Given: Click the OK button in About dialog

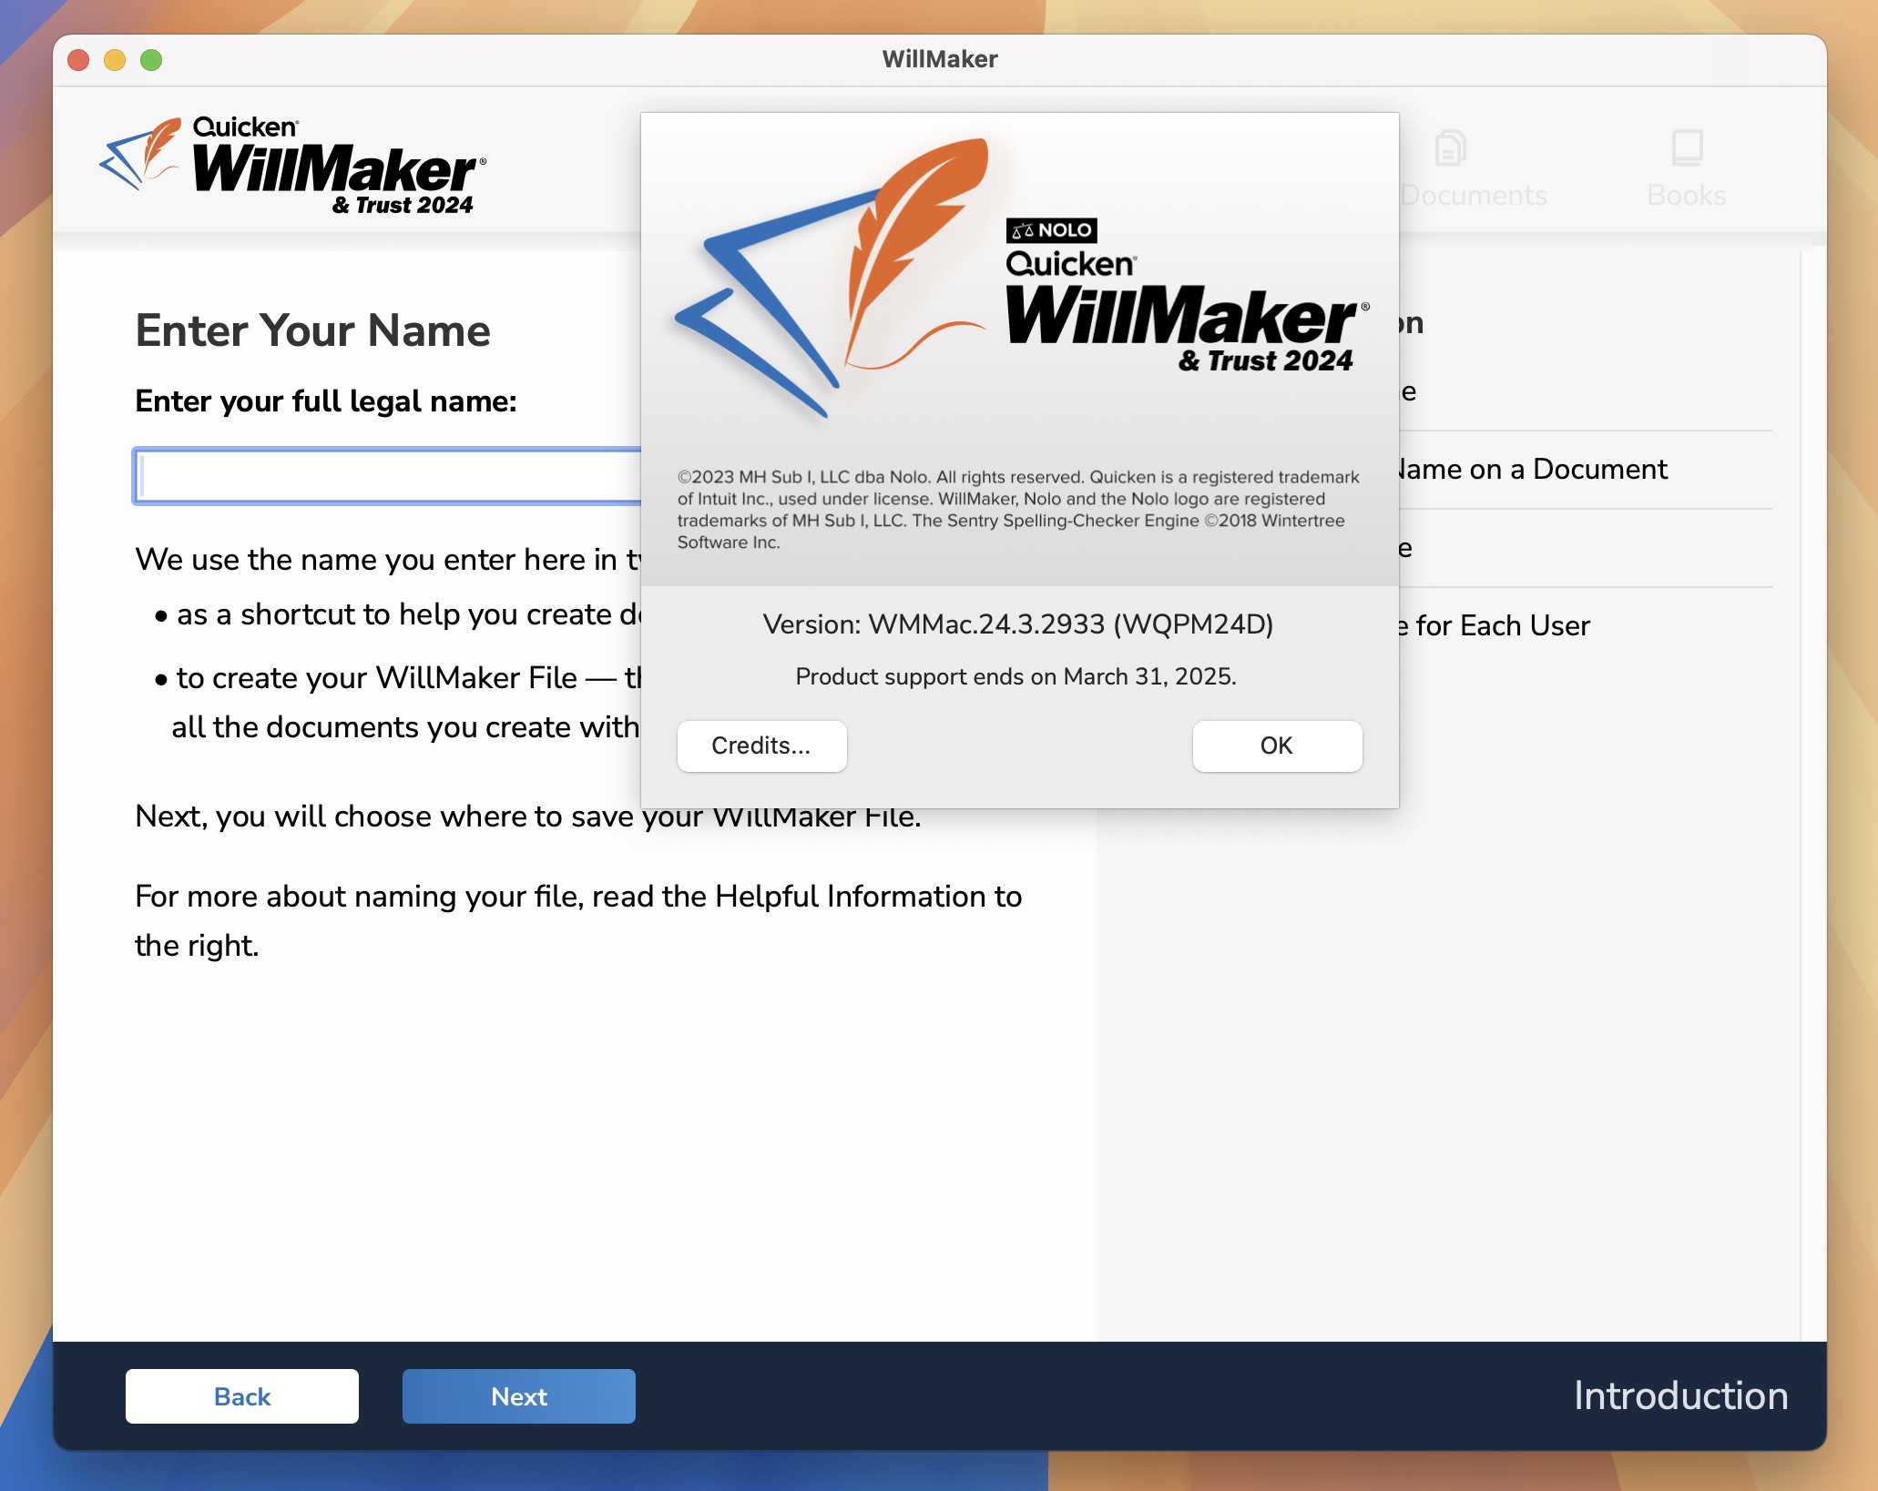Looking at the screenshot, I should pos(1277,745).
